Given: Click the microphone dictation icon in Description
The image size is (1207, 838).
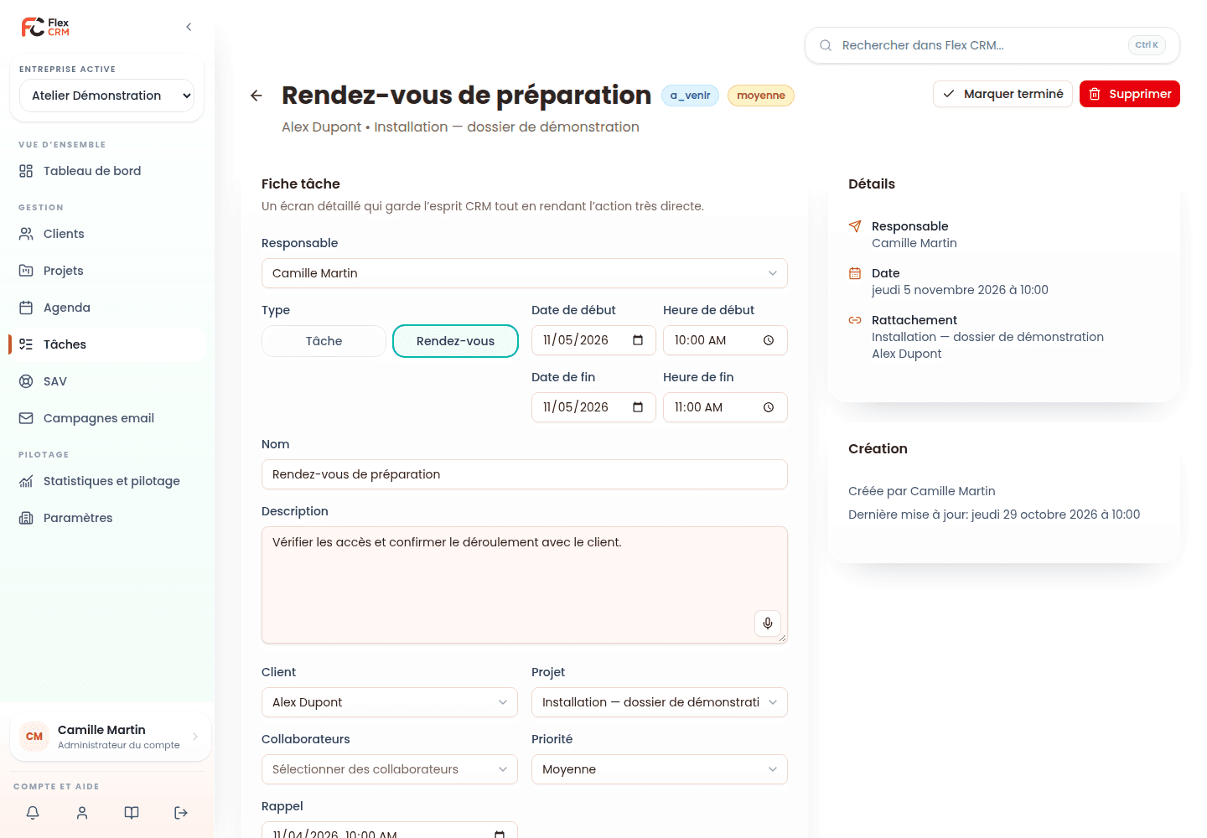Looking at the screenshot, I should coord(768,623).
